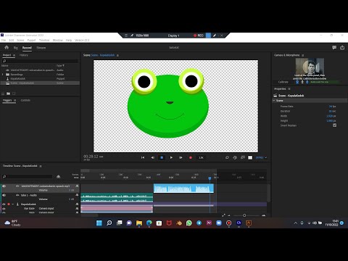348x261 pixels.
Task: Open the Triggers panel options menu
Action: (x=14, y=100)
